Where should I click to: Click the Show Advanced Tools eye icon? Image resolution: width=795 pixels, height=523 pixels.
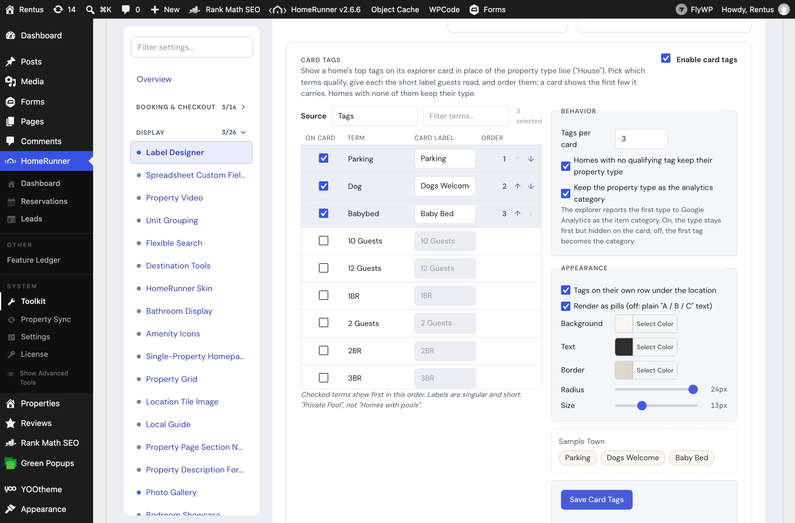pyautogui.click(x=11, y=374)
